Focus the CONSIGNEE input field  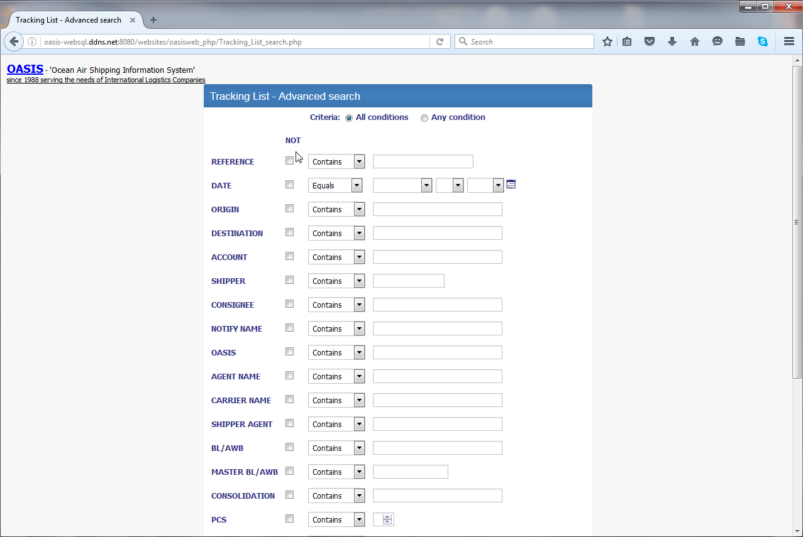tap(438, 305)
